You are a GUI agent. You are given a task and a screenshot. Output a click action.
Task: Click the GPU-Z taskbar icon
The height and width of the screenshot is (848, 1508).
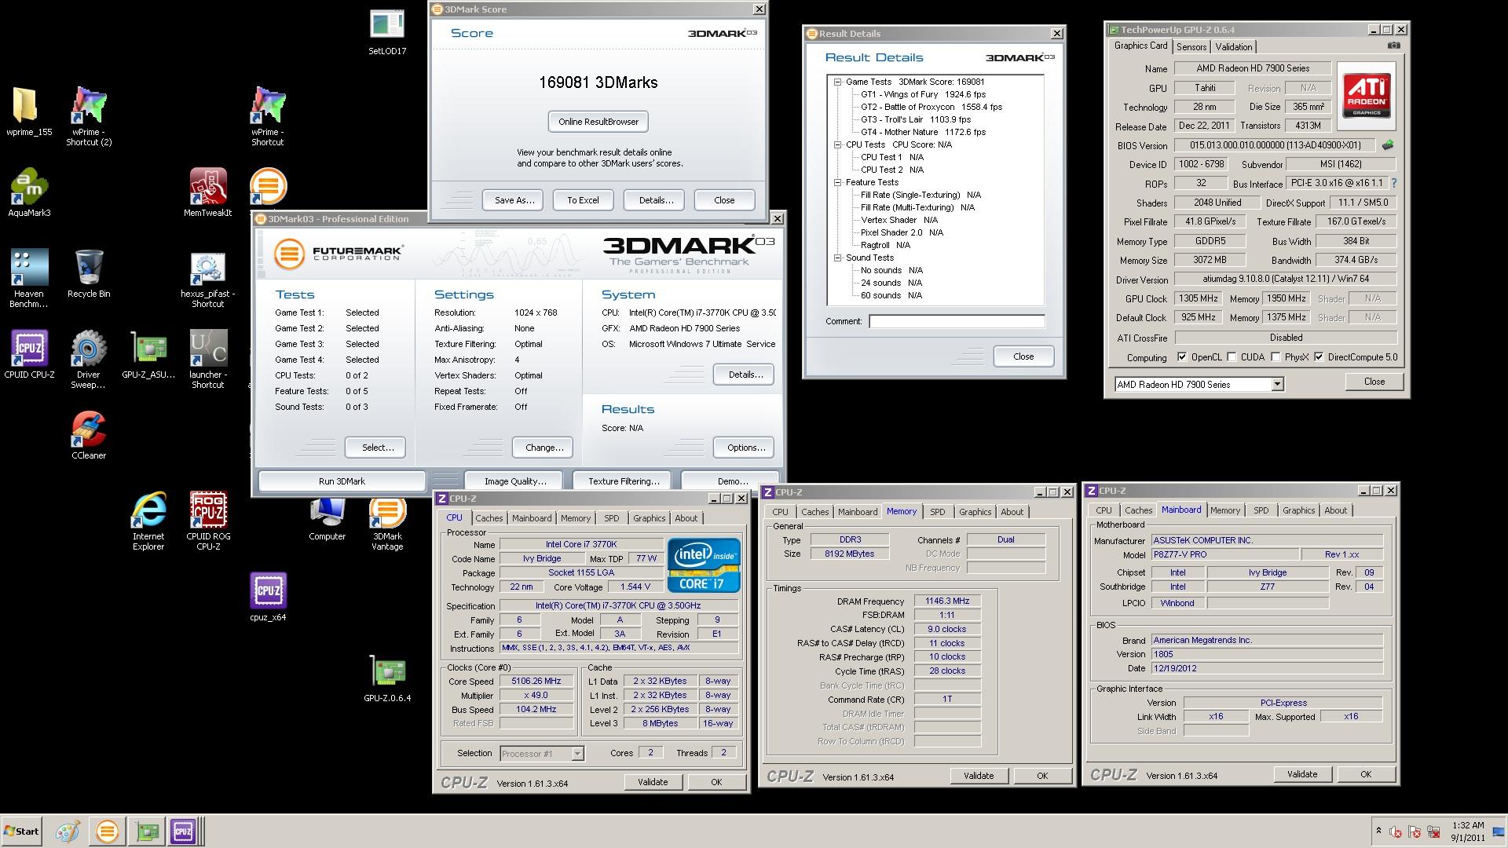coord(146,832)
